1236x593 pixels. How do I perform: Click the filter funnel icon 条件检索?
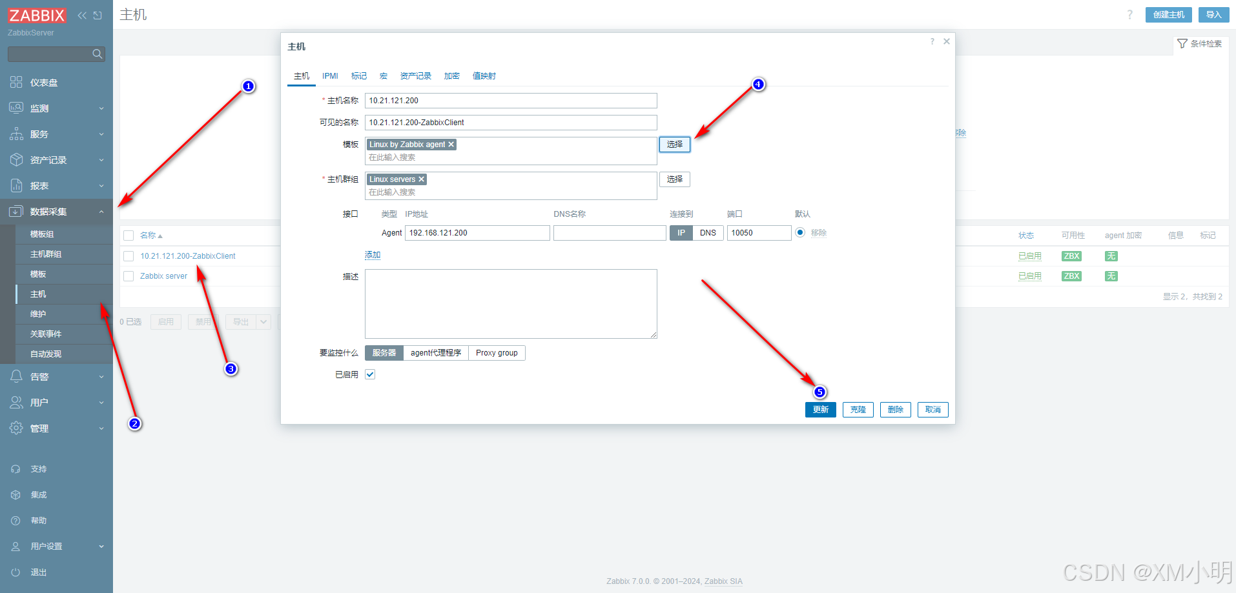pos(1182,44)
